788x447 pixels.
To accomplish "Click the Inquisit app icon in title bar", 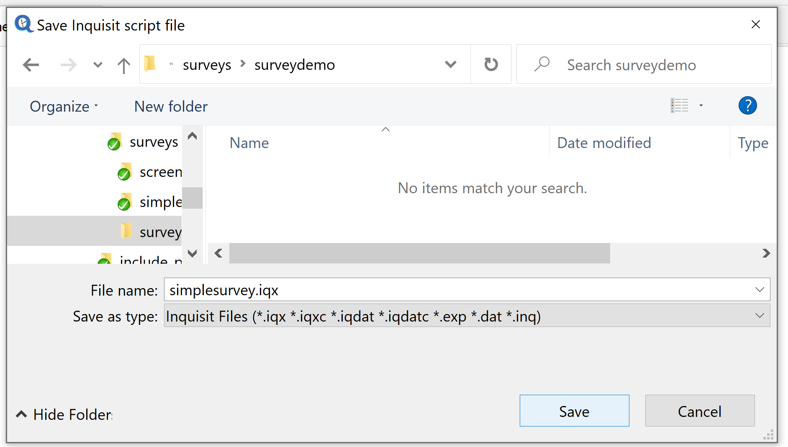I will [24, 24].
